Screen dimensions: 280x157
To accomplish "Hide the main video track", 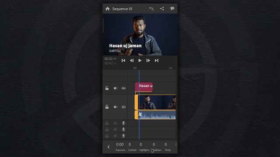I will click(123, 107).
